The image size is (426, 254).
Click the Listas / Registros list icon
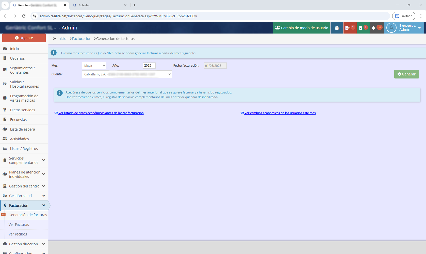[x=5, y=148]
